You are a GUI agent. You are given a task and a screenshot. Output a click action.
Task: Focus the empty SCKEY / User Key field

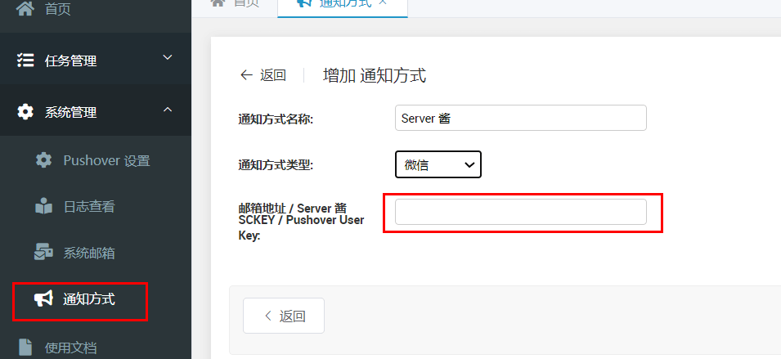click(520, 212)
